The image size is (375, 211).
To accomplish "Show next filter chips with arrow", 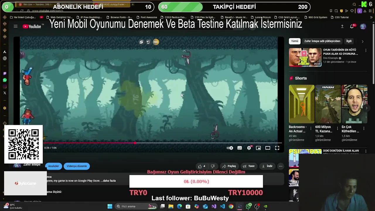I will tap(362, 42).
